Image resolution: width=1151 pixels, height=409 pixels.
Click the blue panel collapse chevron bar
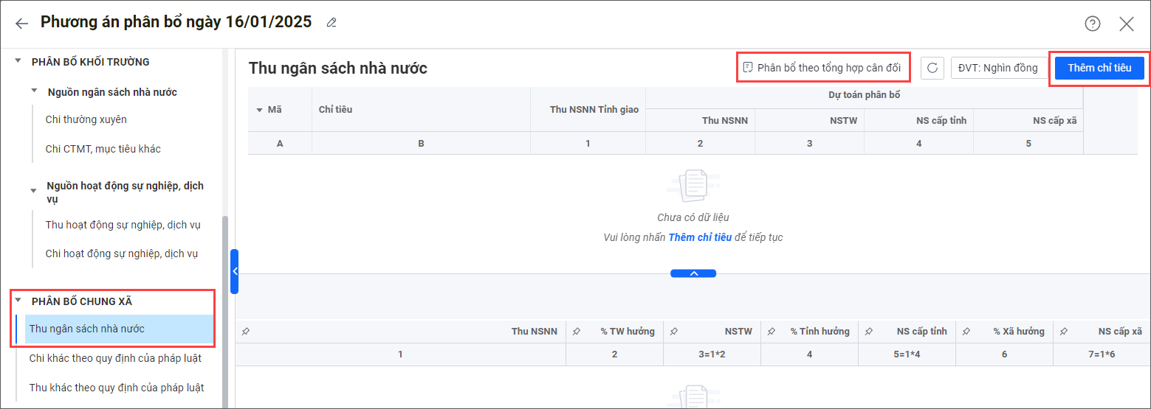coord(693,273)
